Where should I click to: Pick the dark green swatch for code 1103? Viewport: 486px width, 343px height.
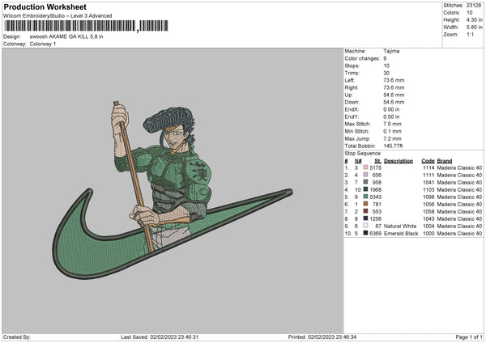click(366, 189)
